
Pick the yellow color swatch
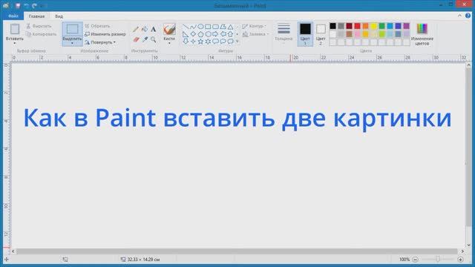[374, 26]
